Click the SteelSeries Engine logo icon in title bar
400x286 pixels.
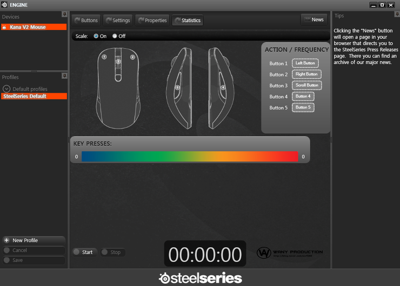(4, 5)
